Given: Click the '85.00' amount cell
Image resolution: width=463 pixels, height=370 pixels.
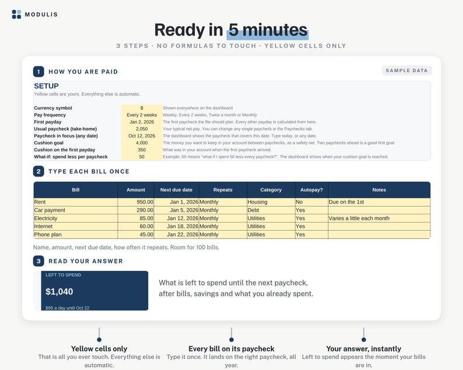Looking at the screenshot, I should tap(136, 219).
